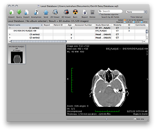This screenshot has width=156, height=131.
Task: Click the horizontal scrollbar left arrow
Action: point(9,41)
